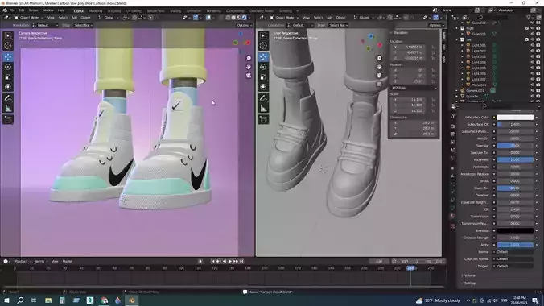The image size is (544, 306).
Task: Activate the Annotate tool in right viewport
Action: tap(263, 98)
